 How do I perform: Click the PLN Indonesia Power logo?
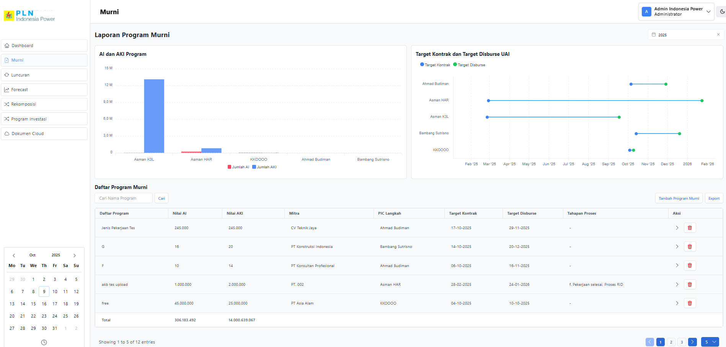point(29,16)
